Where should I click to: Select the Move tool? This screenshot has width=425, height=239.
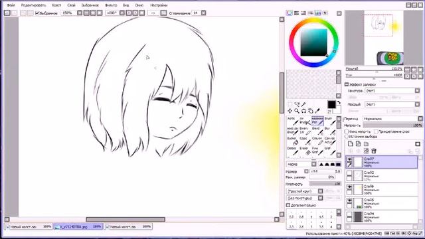tap(290, 111)
